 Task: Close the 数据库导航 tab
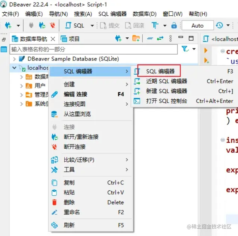coord(53,39)
